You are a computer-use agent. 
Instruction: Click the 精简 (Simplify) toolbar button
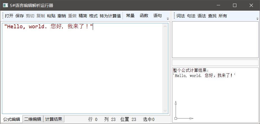[83, 16]
